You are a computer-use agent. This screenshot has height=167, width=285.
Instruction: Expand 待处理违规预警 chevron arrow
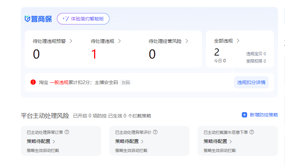coord(71,41)
